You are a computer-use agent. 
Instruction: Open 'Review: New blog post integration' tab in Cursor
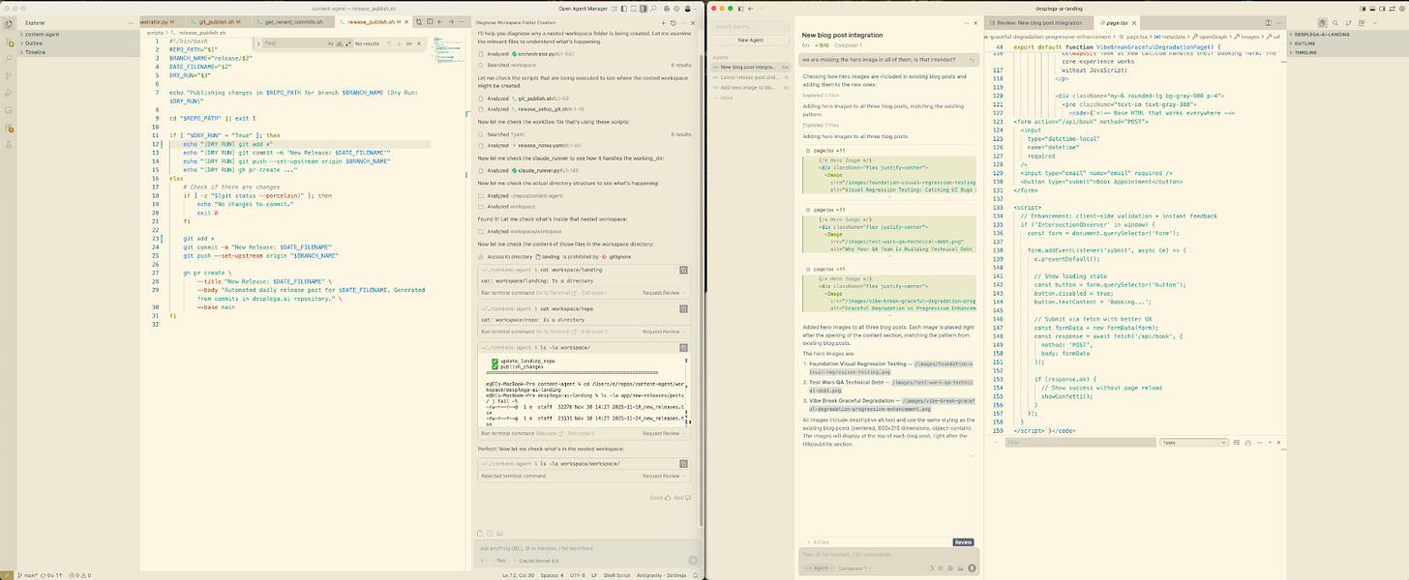point(1040,22)
